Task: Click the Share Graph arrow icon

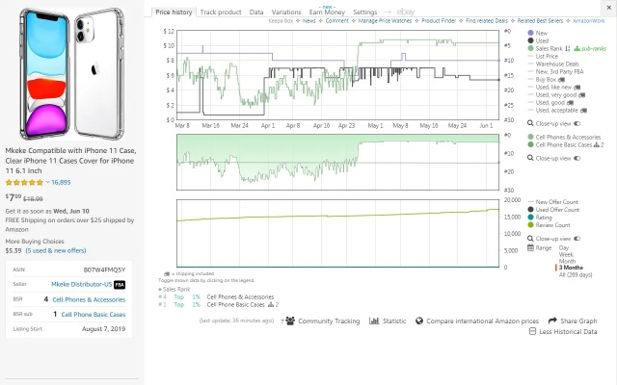Action: tap(552, 321)
